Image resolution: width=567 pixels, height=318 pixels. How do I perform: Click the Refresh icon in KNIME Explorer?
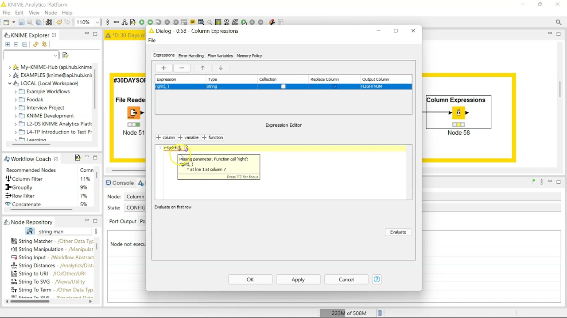point(35,45)
